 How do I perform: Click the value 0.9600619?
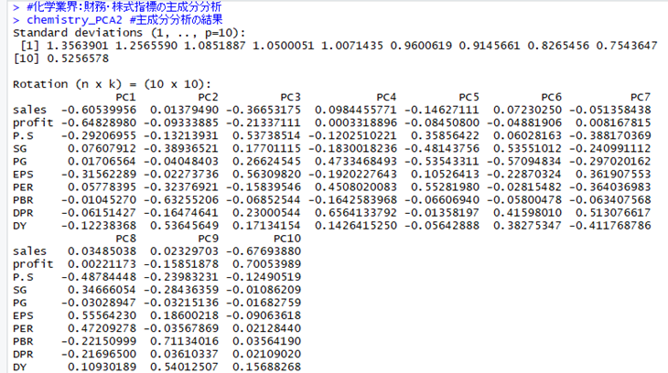[x=421, y=46]
